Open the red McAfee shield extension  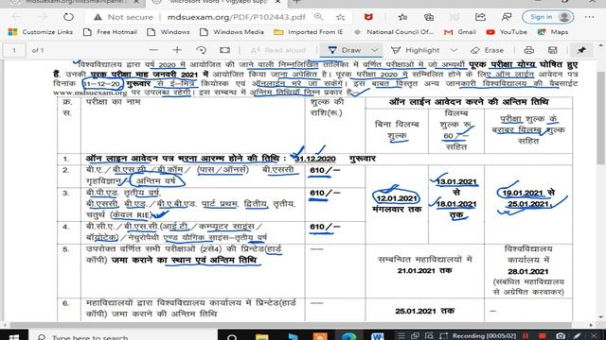[x=368, y=17]
